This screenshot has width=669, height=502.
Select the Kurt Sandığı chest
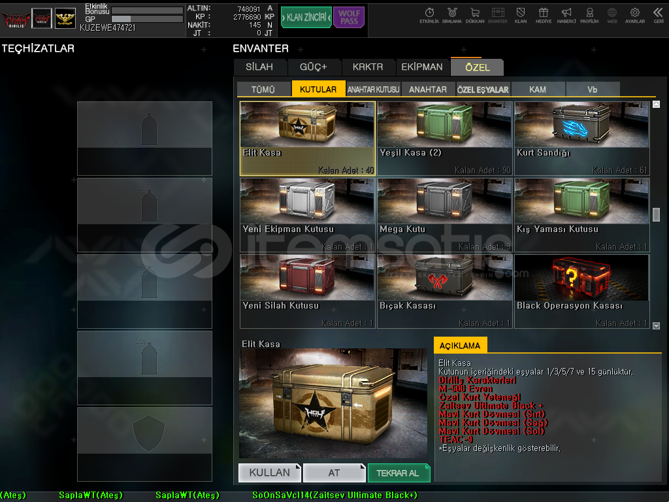(x=582, y=139)
